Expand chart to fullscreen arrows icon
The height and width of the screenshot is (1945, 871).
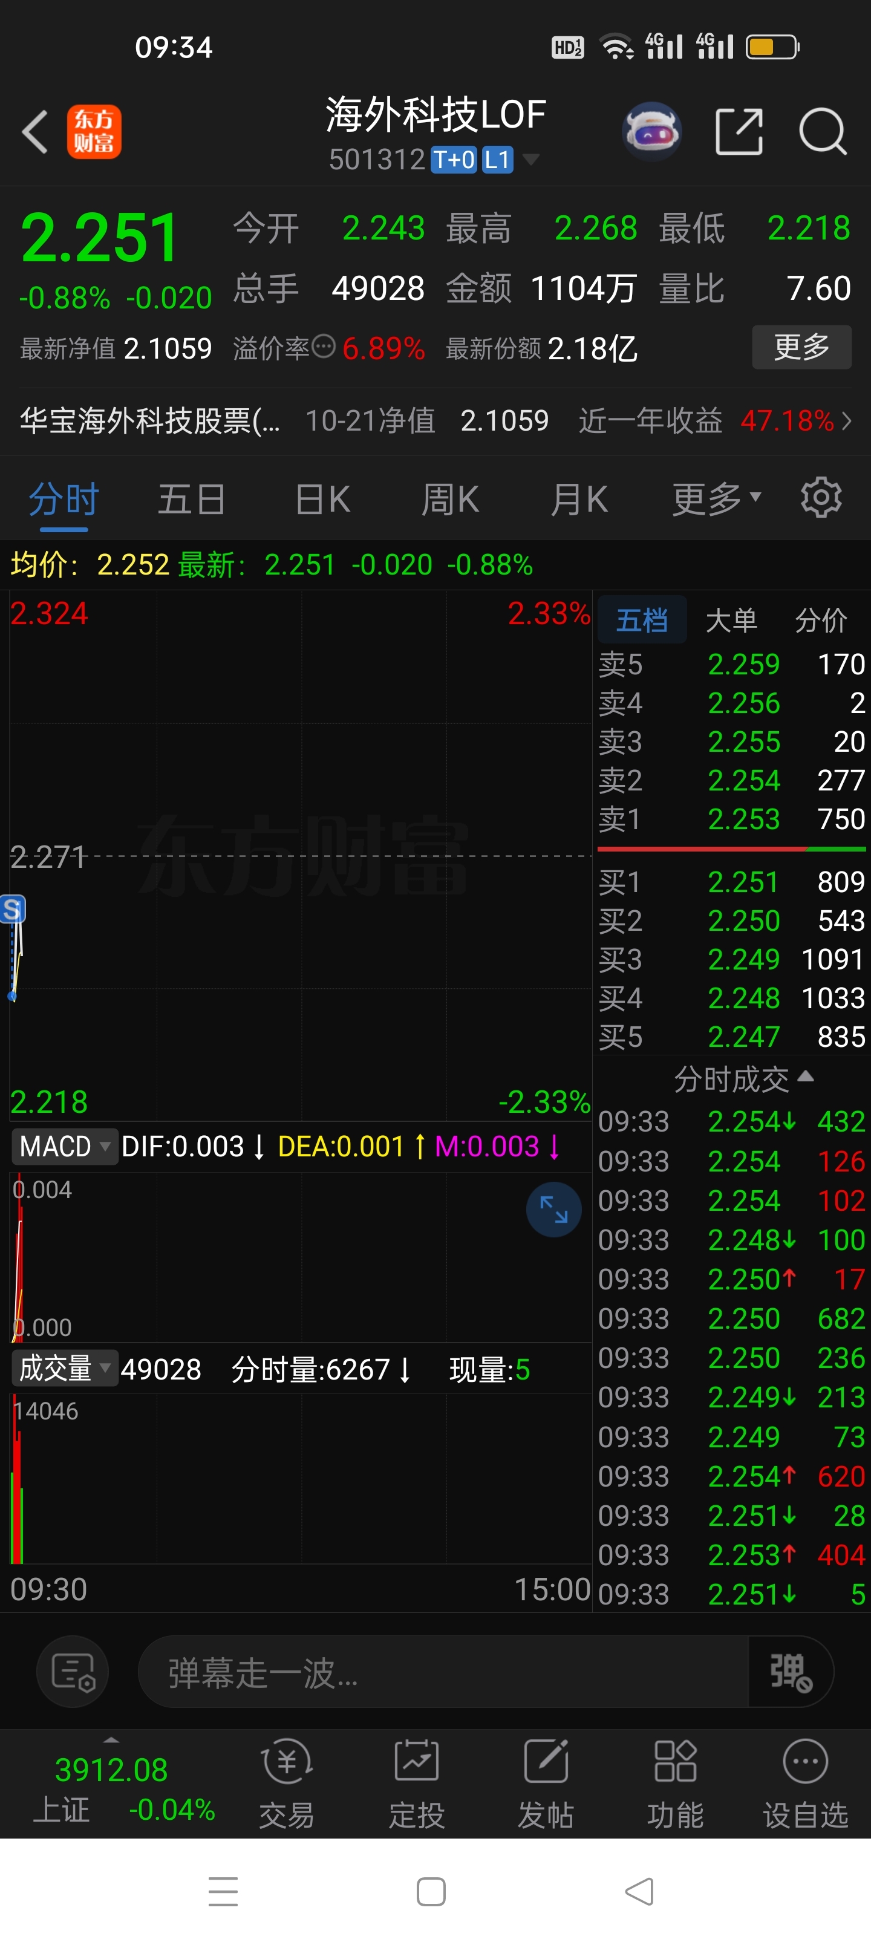(x=553, y=1210)
